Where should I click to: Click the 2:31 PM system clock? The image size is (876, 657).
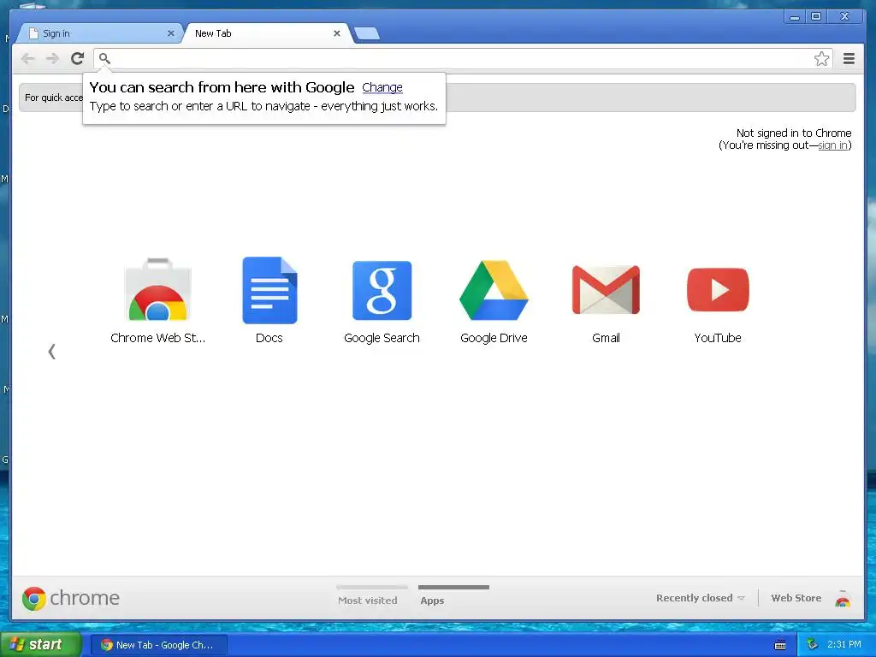(844, 644)
